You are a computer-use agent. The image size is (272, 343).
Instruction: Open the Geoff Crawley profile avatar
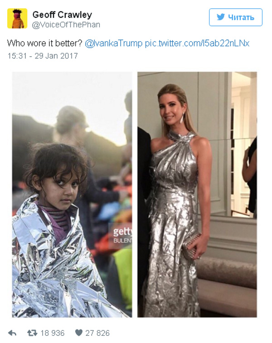tap(17, 18)
